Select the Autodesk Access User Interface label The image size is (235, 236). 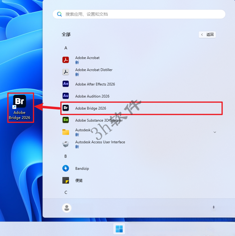(100, 142)
